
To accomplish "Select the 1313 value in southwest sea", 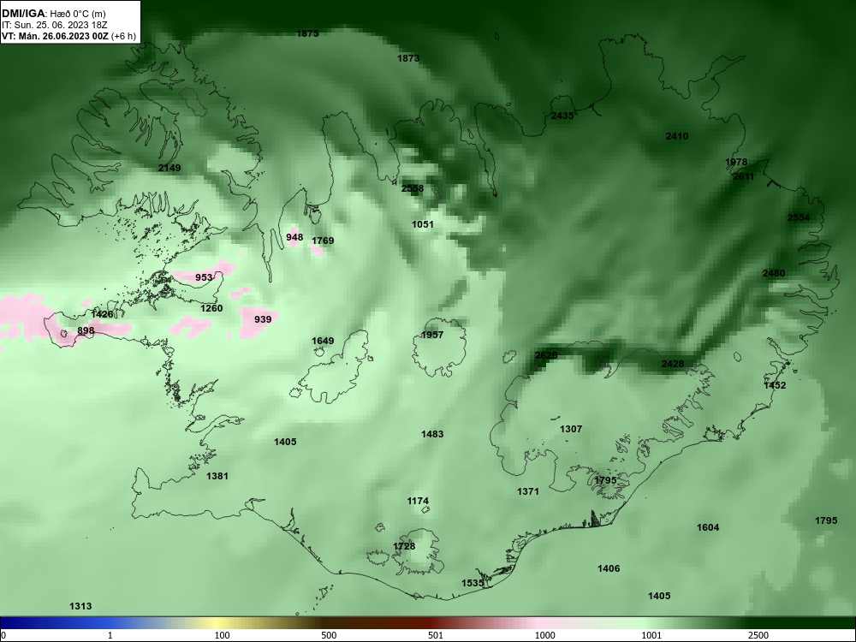I will tap(80, 607).
